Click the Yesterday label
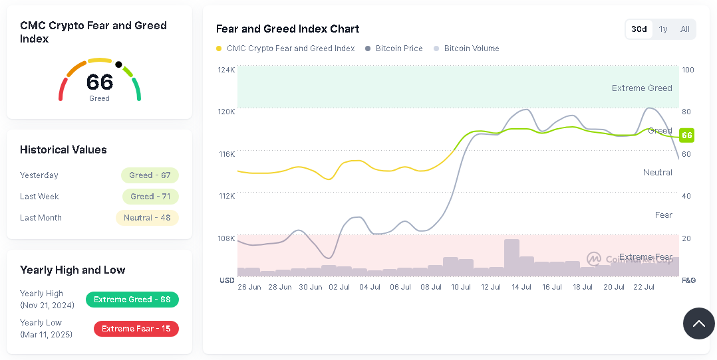This screenshot has width=717, height=360. [39, 175]
